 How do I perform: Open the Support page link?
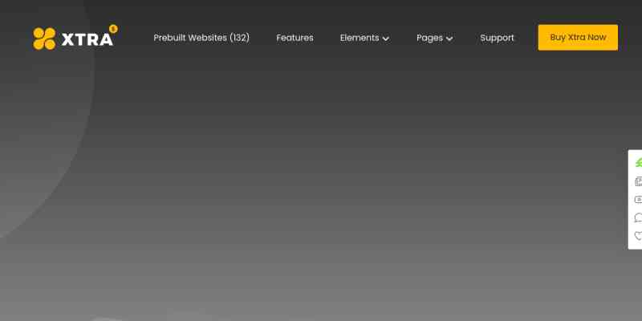click(x=497, y=38)
